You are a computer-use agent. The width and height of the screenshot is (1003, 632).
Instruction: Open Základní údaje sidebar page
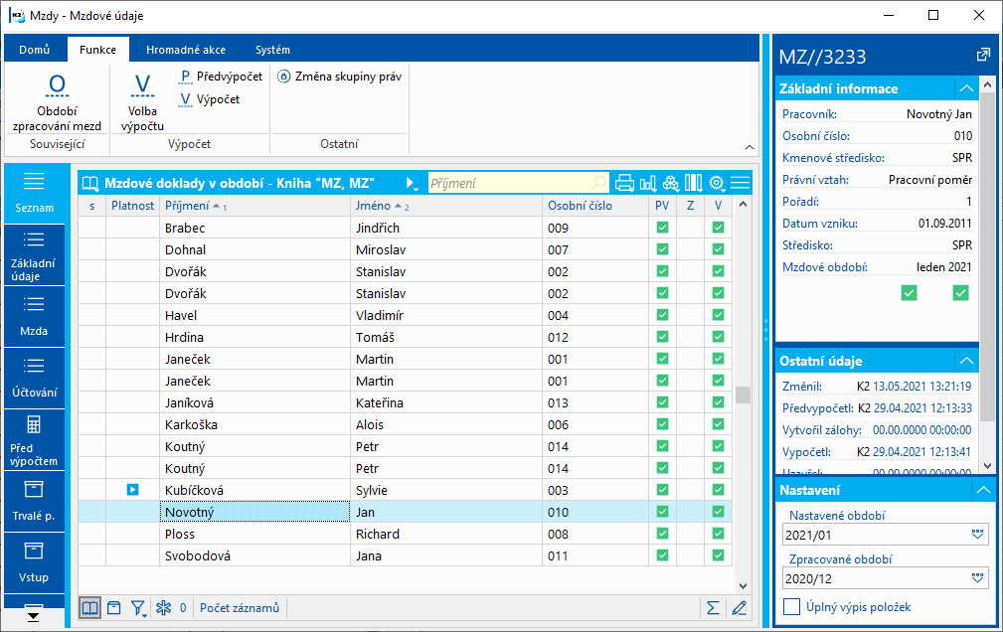[x=34, y=255]
